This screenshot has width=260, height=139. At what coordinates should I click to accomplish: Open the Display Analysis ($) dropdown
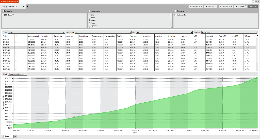[x=16, y=6]
